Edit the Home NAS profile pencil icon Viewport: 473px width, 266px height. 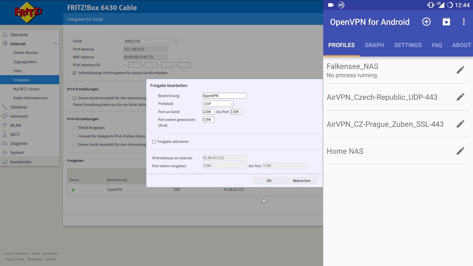coord(460,151)
